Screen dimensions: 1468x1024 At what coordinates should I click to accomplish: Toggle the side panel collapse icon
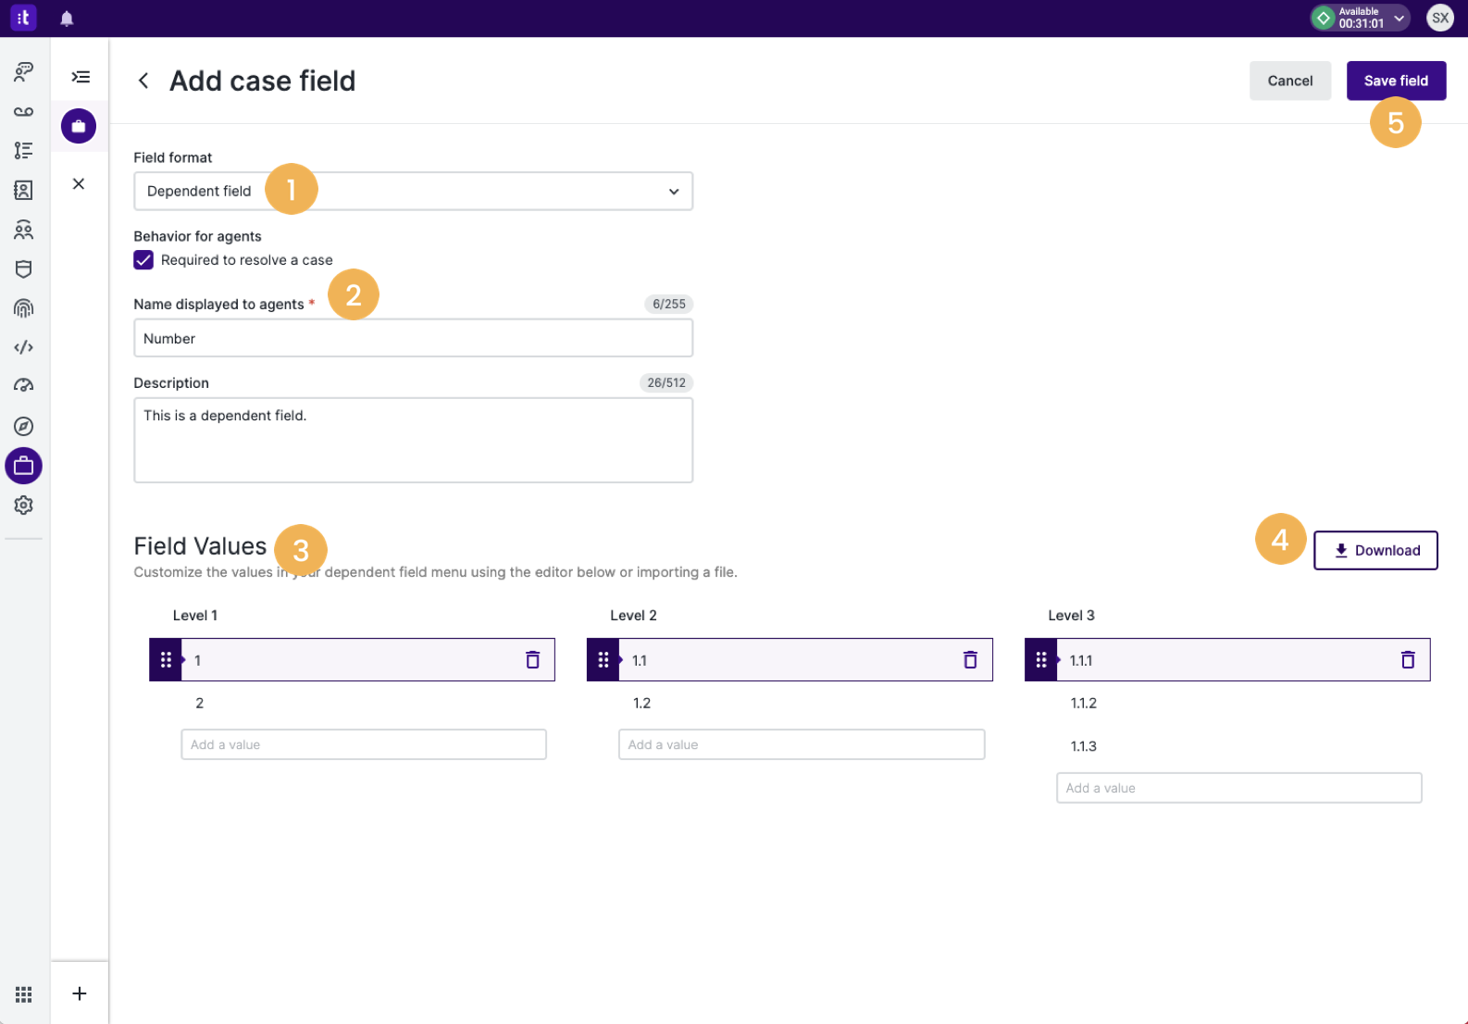point(81,77)
